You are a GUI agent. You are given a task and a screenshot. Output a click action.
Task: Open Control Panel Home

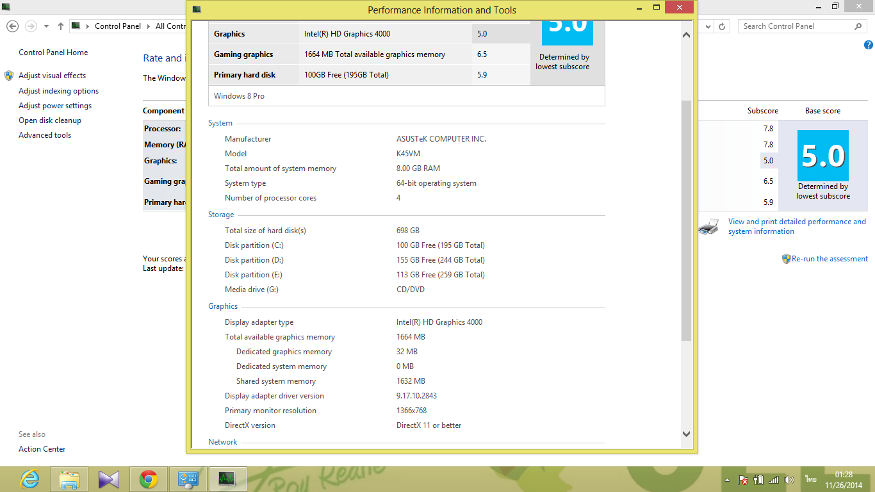(53, 53)
